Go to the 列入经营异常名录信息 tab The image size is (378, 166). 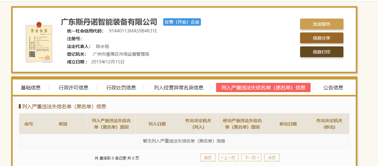pos(179,87)
